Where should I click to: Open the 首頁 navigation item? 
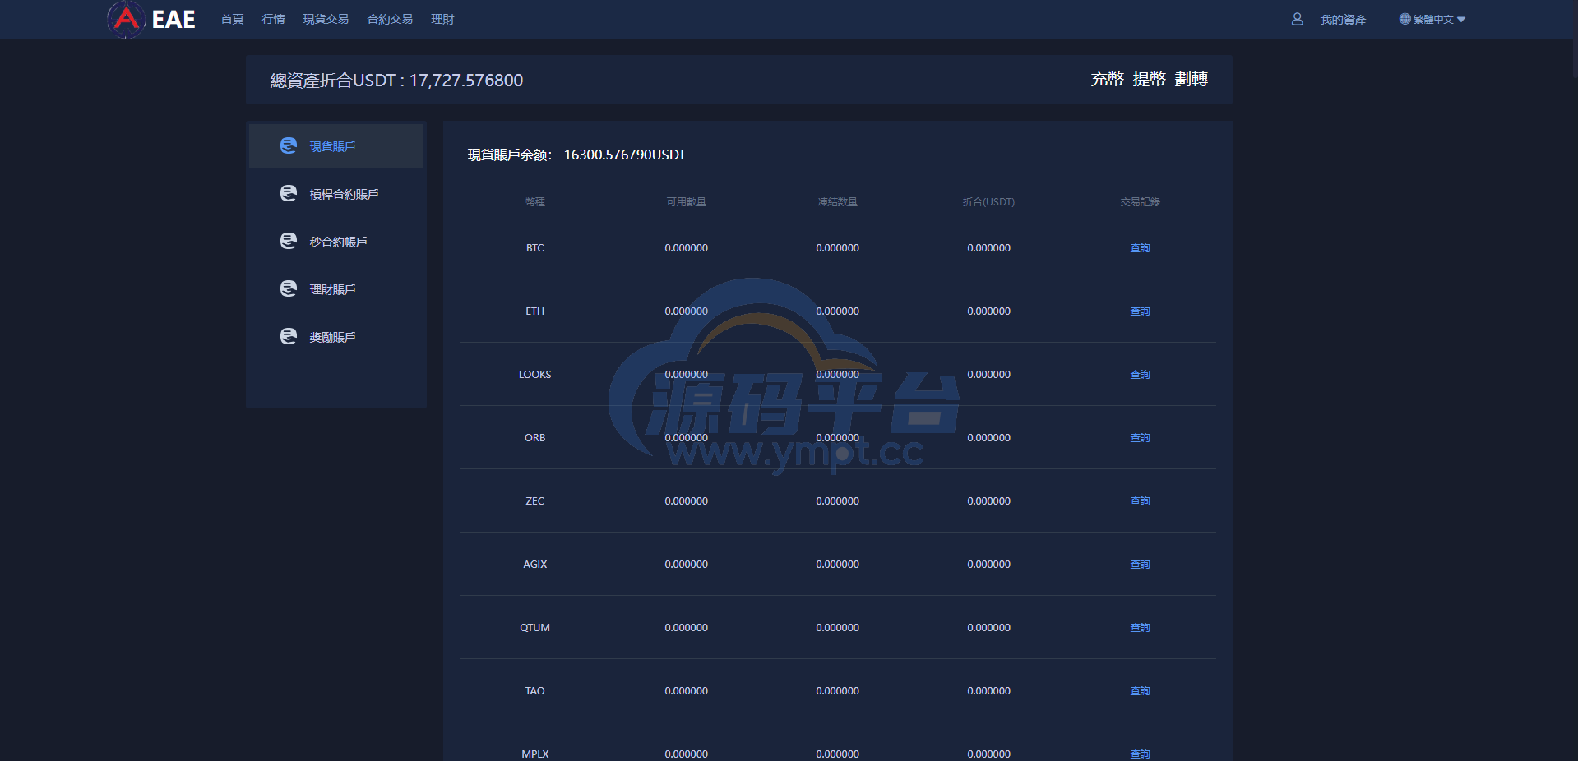(232, 19)
